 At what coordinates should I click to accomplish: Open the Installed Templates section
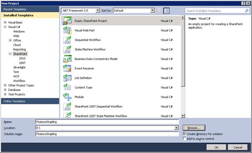30,15
